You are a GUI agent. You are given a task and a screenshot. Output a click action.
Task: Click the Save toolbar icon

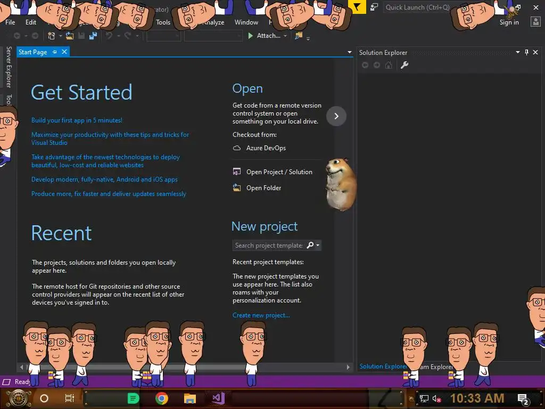click(x=81, y=36)
